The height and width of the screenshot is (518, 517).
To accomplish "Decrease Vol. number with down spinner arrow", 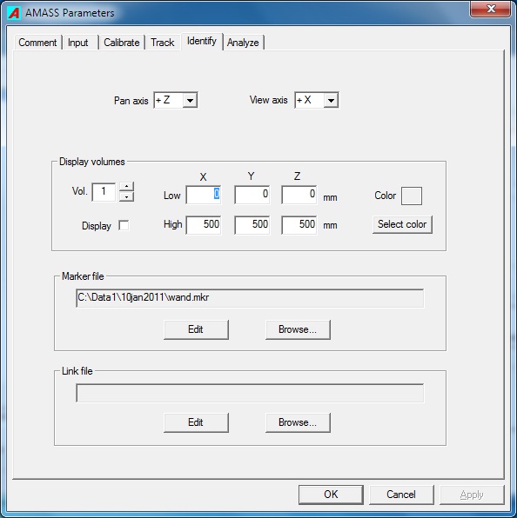I will [x=126, y=197].
